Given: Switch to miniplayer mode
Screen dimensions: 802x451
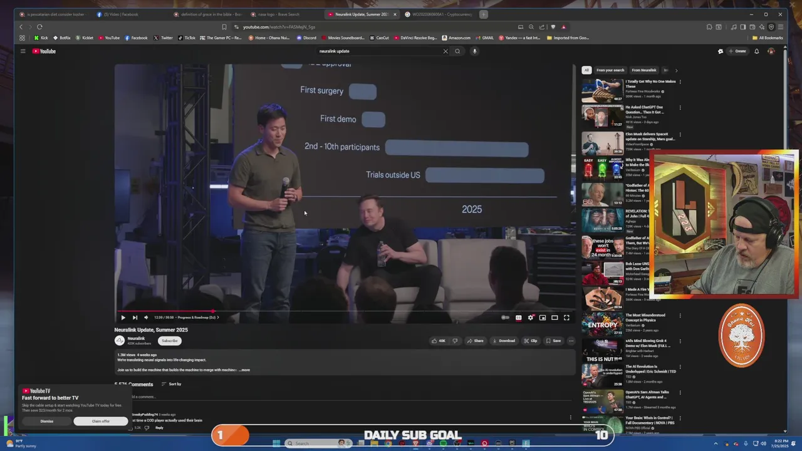Looking at the screenshot, I should point(543,318).
